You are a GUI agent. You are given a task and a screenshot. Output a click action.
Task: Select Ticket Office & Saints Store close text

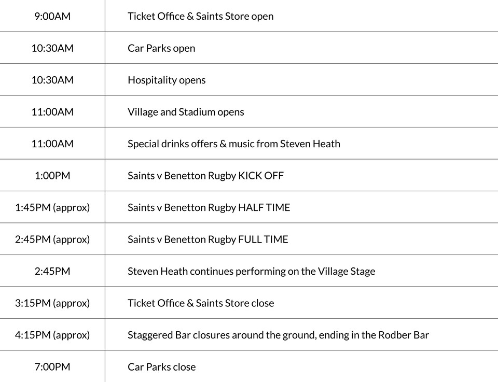click(x=201, y=303)
